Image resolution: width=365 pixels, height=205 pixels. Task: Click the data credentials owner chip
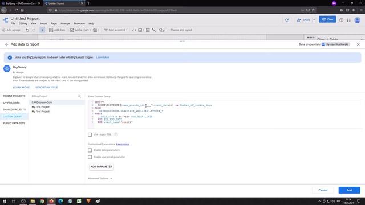tap(335, 44)
